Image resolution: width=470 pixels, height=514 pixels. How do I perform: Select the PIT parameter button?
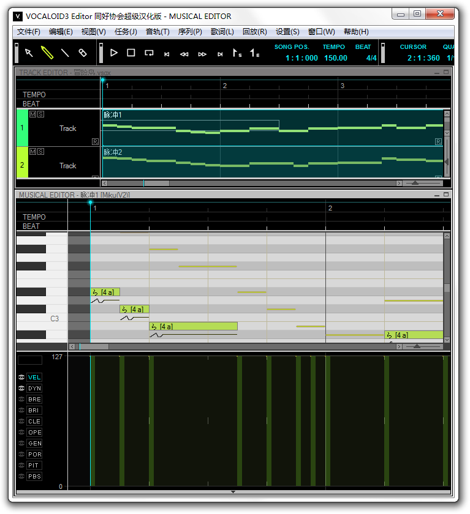(x=34, y=466)
